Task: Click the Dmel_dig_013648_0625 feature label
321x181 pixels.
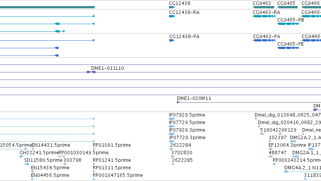Action: (288, 115)
